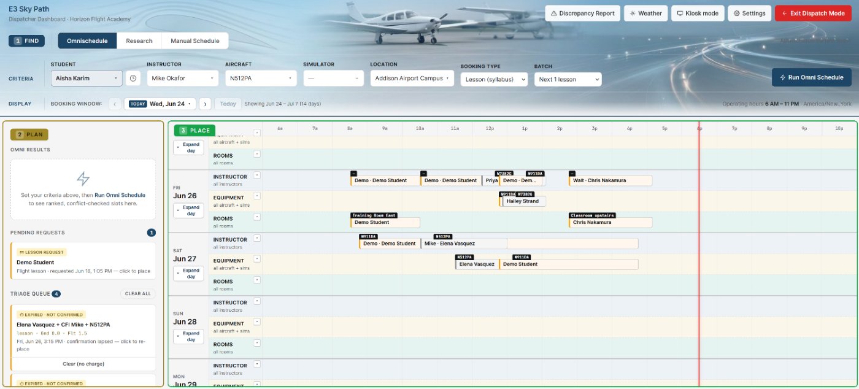Toggle the Sun Jun 28 Equipment row expander
This screenshot has width=859, height=389.
(x=258, y=322)
